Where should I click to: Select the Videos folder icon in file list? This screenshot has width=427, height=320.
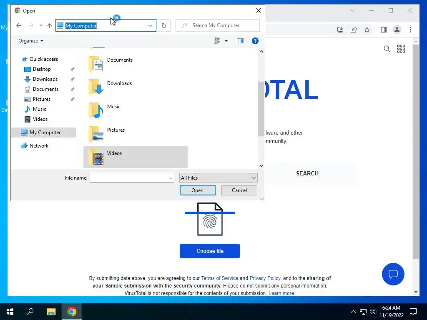tap(96, 157)
